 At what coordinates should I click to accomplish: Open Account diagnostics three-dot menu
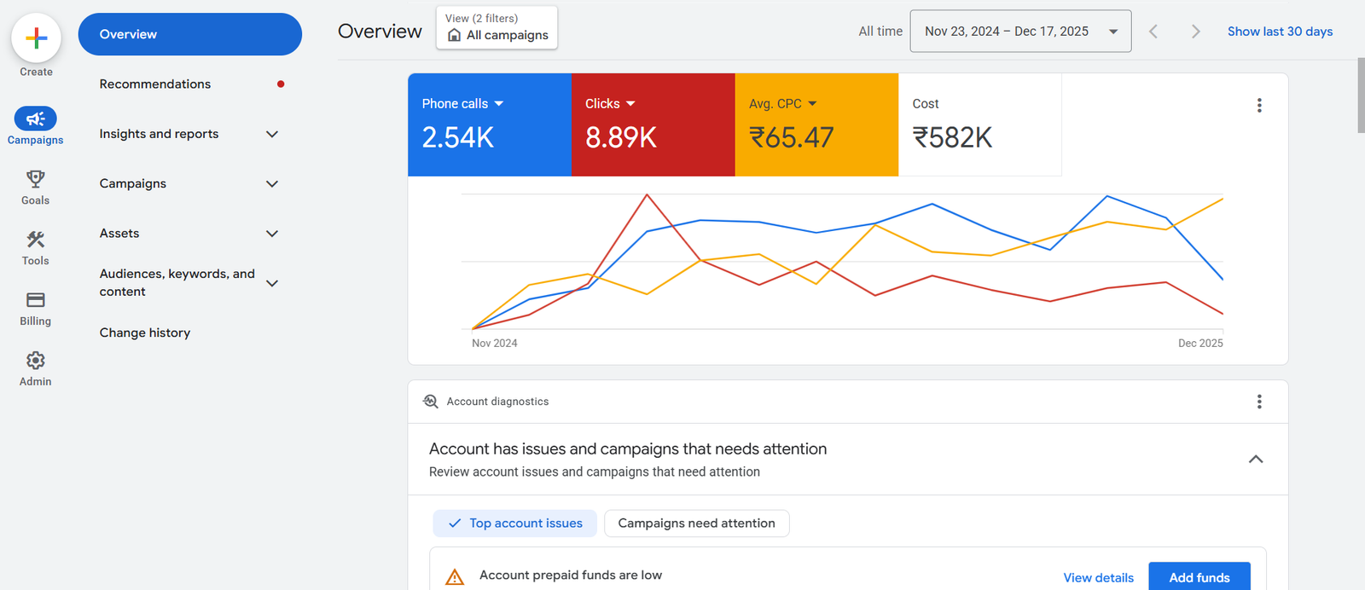(1258, 402)
